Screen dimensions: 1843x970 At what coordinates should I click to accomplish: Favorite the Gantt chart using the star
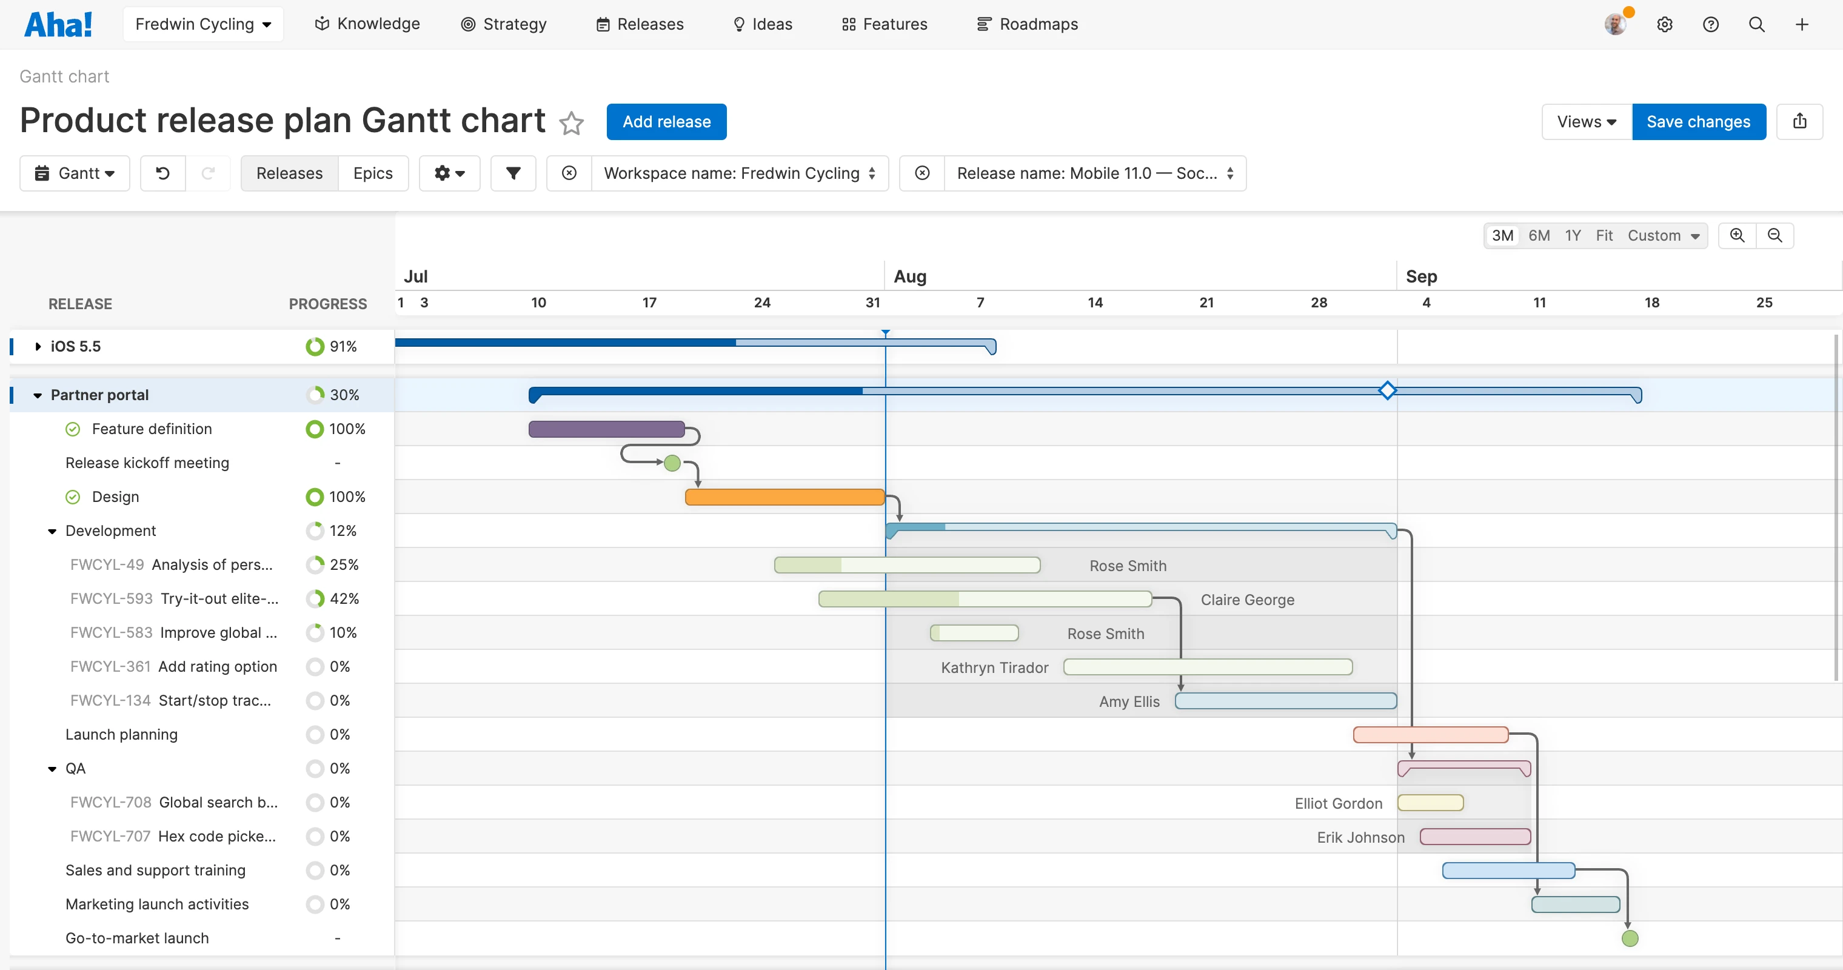coord(571,123)
